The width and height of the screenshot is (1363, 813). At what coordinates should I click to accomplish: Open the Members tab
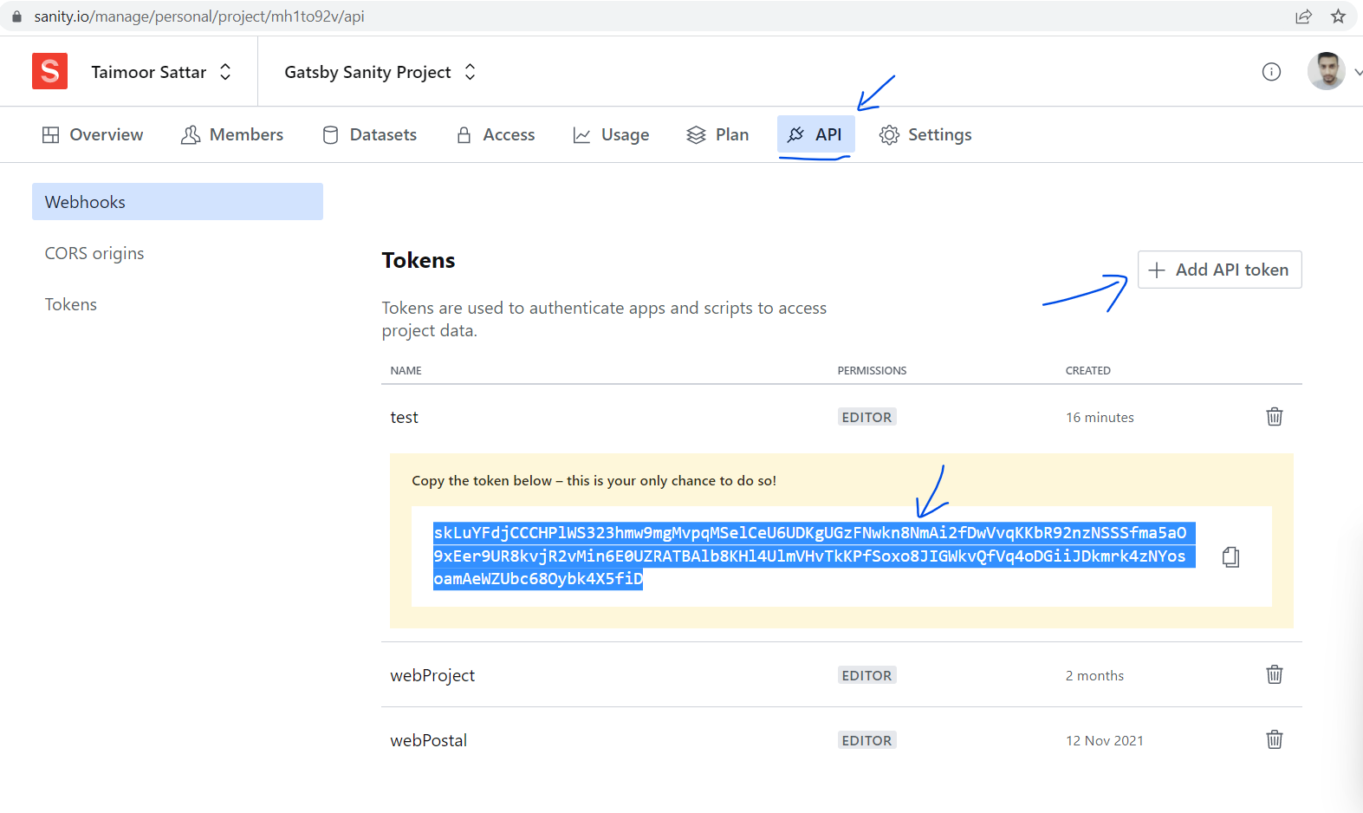232,134
